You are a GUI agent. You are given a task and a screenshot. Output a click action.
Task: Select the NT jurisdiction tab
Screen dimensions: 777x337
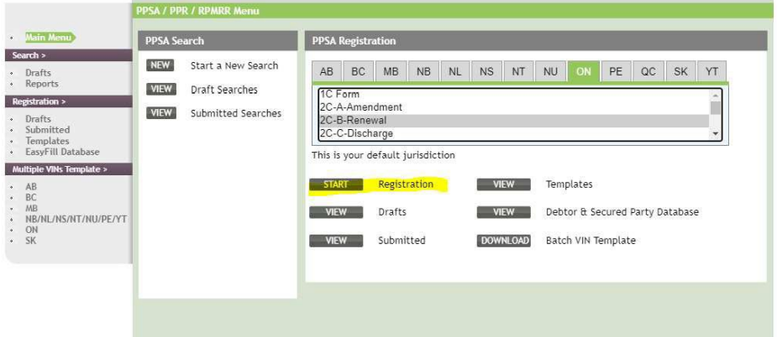click(x=518, y=72)
